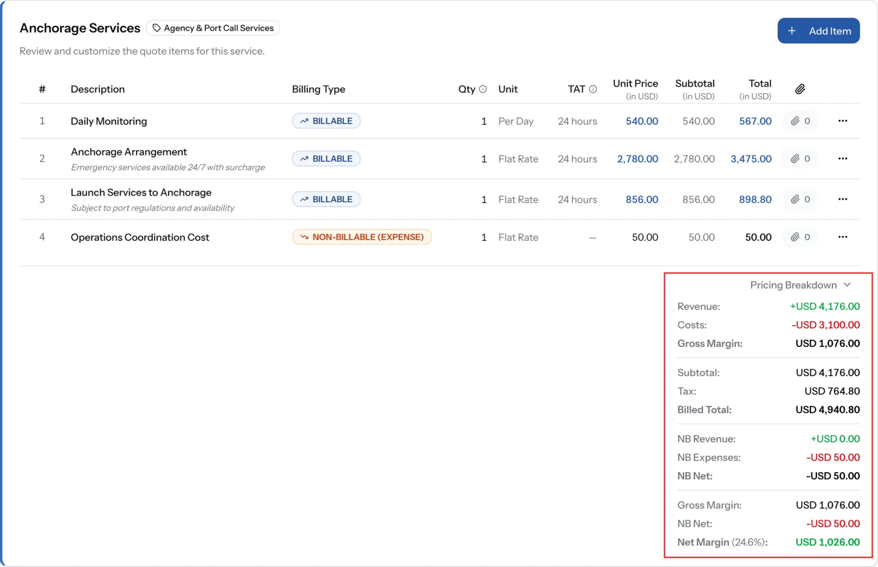
Task: Click BILLABLE badge on Launch Services row
Action: [x=326, y=199]
